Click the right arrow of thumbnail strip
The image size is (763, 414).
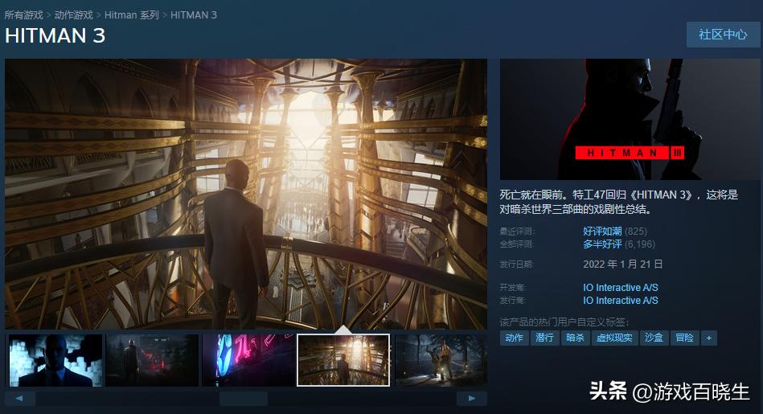click(471, 398)
